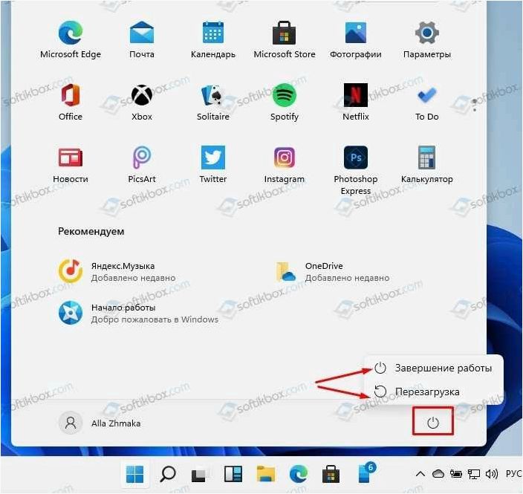This screenshot has height=494, width=523.
Task: Open the Xbox app
Action: coord(142,102)
